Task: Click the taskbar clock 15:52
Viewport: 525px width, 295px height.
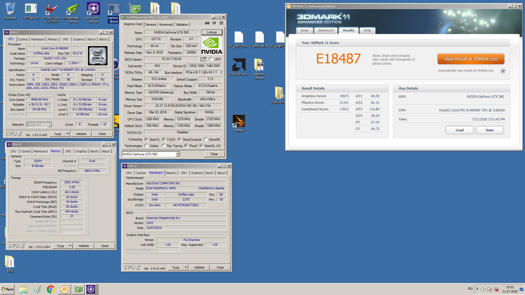Action: tap(510, 287)
